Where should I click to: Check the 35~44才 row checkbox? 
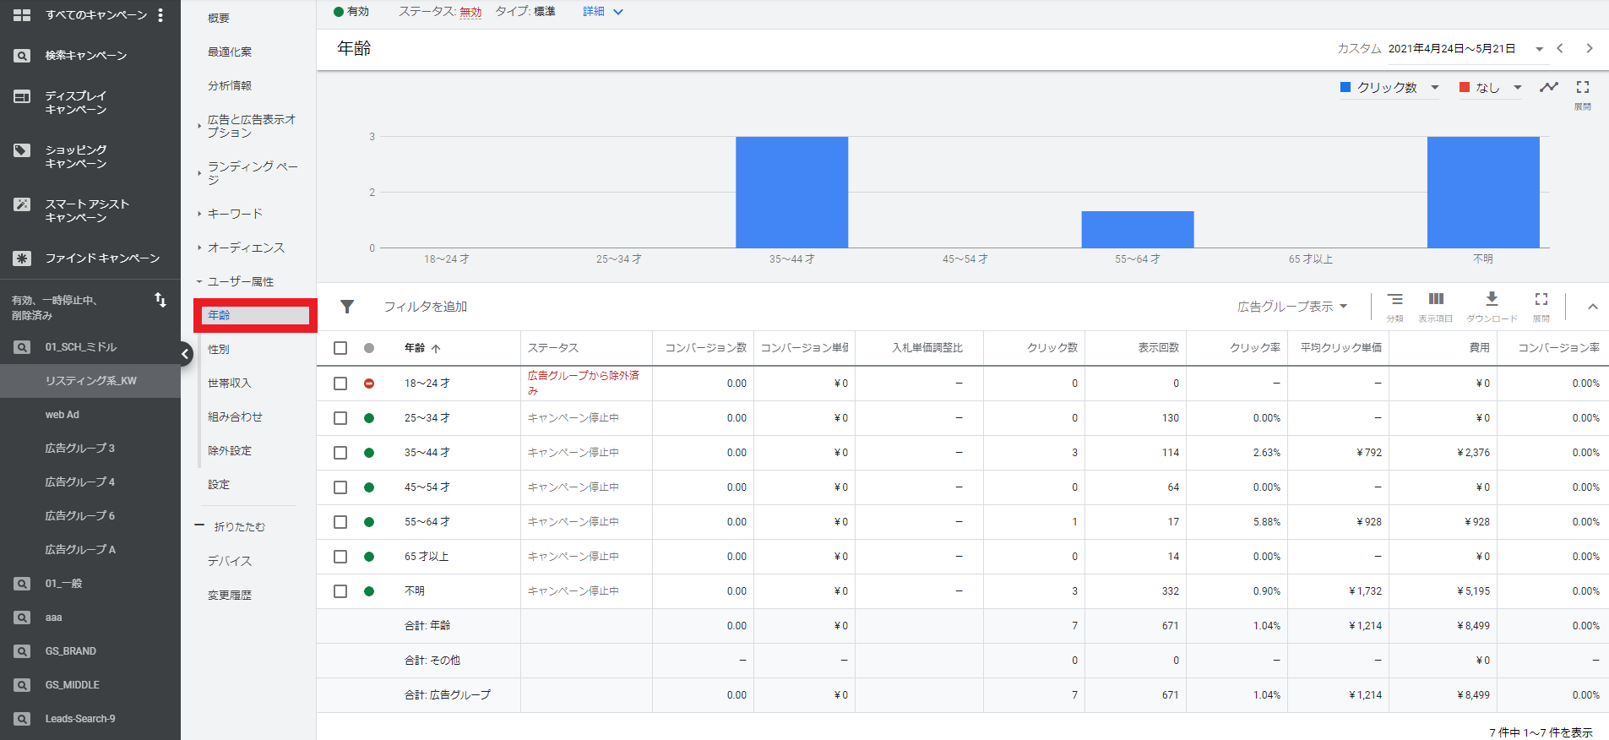(x=340, y=453)
